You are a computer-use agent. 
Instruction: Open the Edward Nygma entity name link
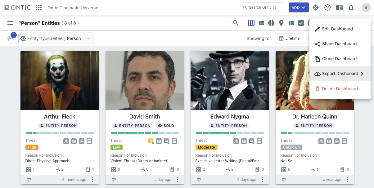230,117
